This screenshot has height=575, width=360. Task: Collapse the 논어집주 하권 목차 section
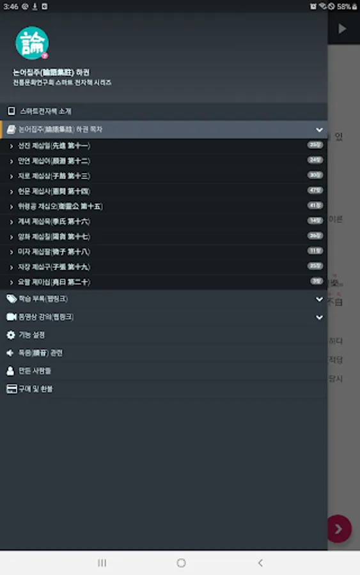pyautogui.click(x=319, y=130)
